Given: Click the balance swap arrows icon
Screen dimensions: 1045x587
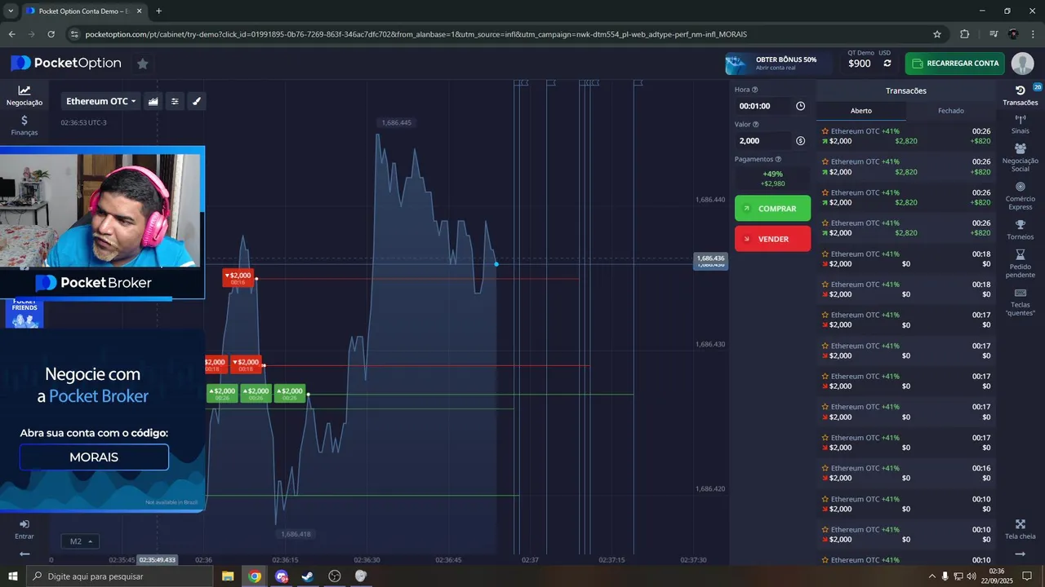Looking at the screenshot, I should [887, 64].
